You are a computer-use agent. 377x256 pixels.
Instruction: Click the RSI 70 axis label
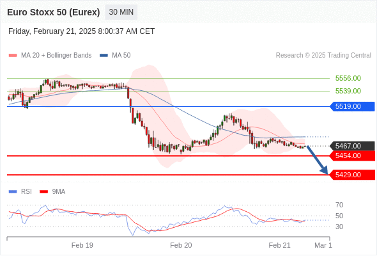pos(339,205)
